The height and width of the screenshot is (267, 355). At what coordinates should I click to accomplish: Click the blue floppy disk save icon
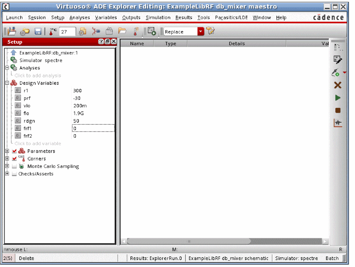pos(38,32)
